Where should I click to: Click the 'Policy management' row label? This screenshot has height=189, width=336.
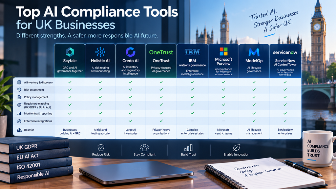[36, 97]
